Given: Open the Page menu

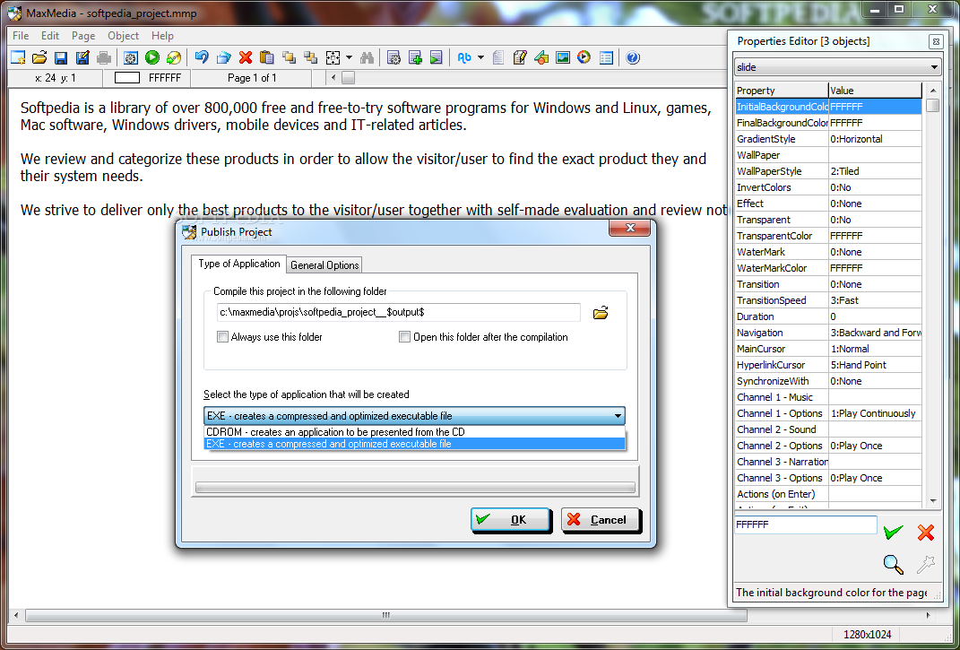Looking at the screenshot, I should tap(83, 36).
